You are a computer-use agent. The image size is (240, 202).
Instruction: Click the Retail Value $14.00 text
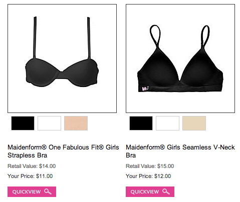click(32, 166)
